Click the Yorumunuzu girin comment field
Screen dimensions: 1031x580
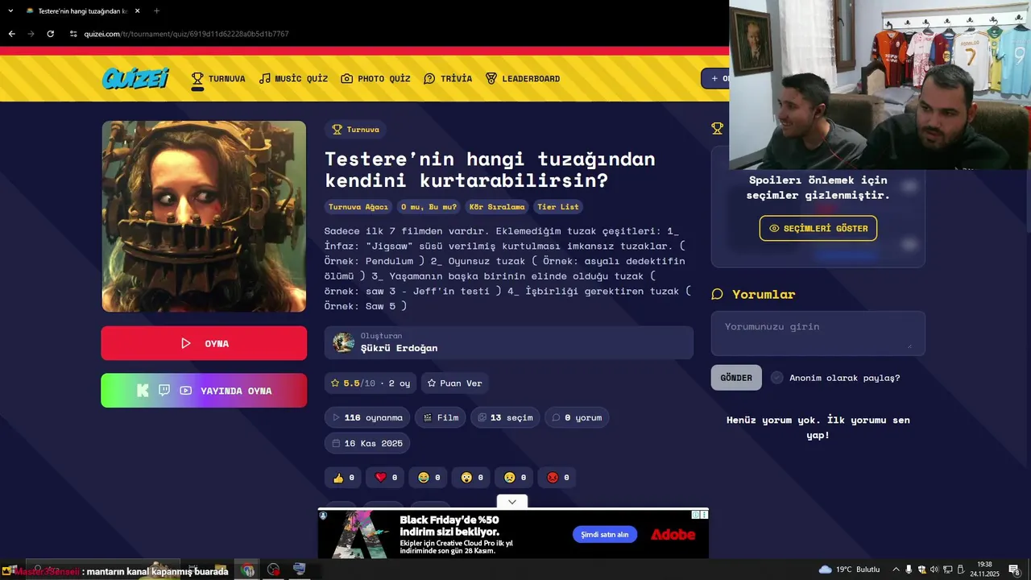point(818,333)
